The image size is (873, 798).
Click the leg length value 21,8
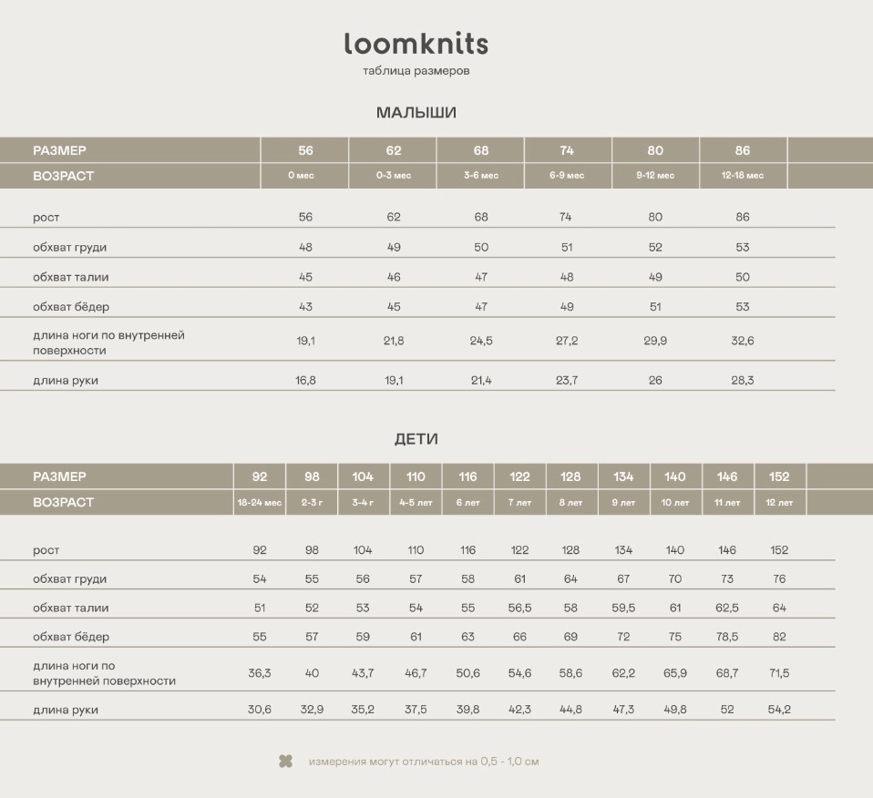coord(394,341)
